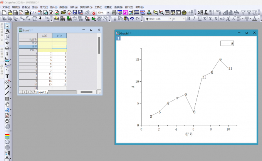Screen dimensions: 262x161
Task: Select the Zoom-in magnifier tool
Action: (7, 31)
